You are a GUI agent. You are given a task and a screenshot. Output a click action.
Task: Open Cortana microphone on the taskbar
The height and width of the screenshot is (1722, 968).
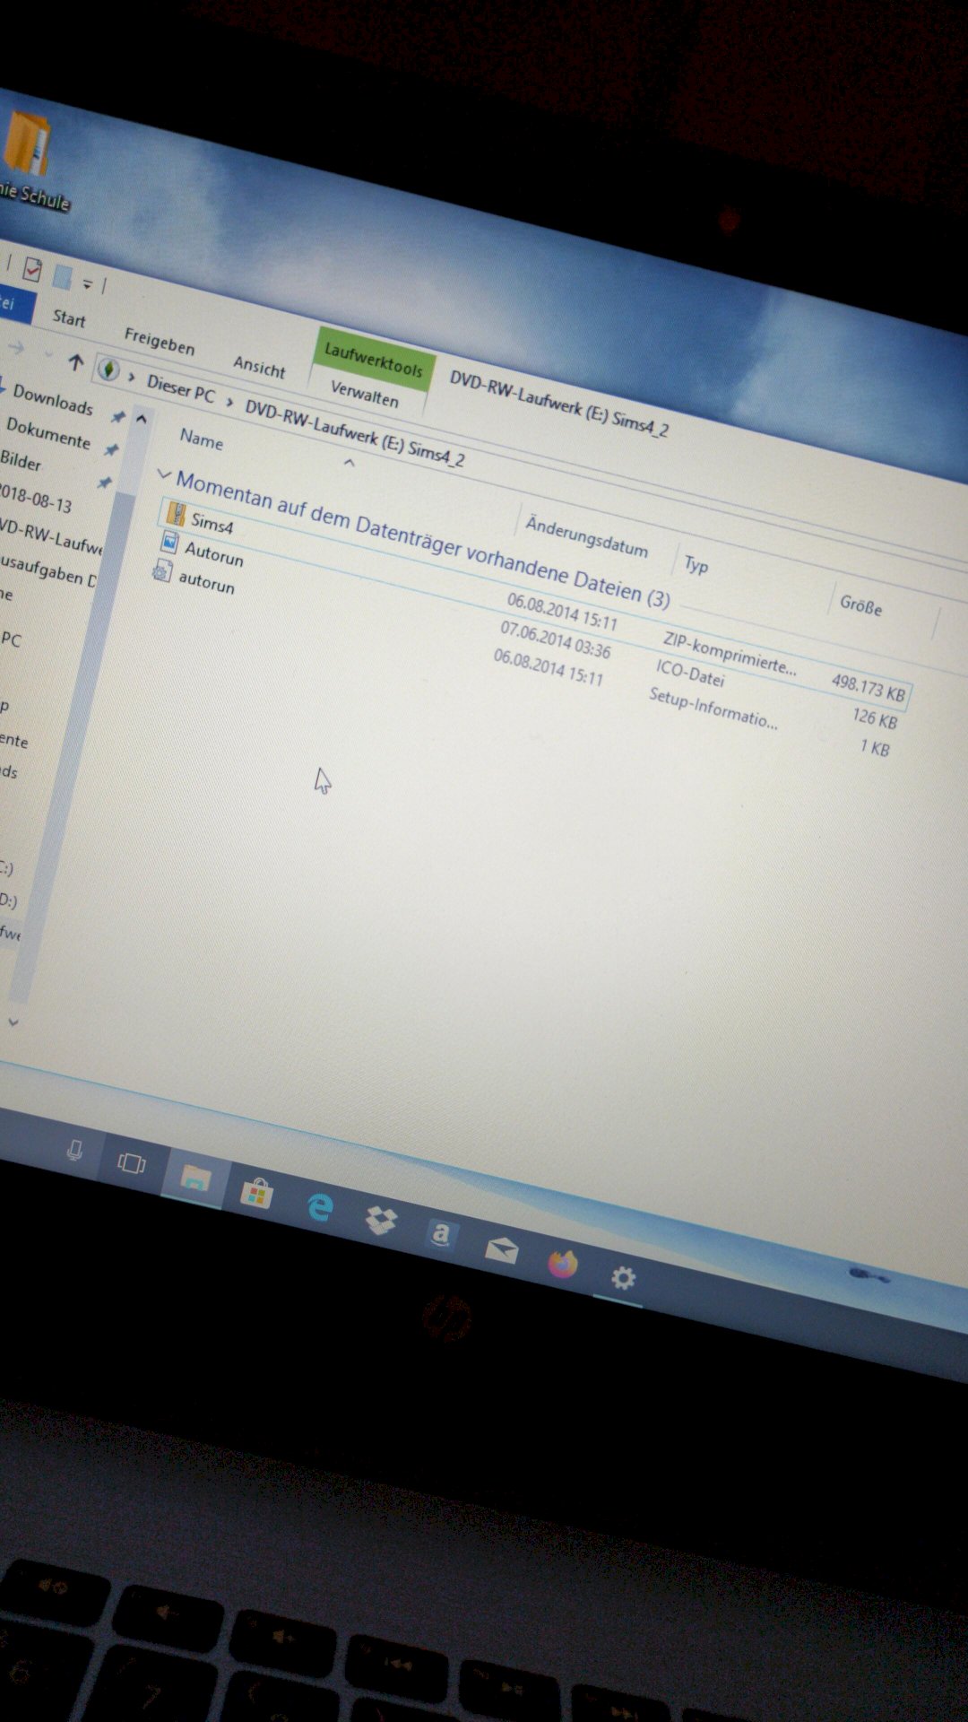tap(75, 1150)
